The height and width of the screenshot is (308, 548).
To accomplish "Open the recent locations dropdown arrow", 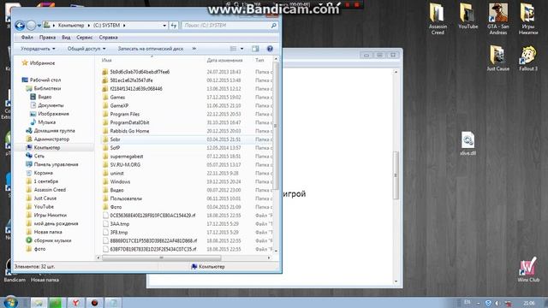I will pyautogui.click(x=39, y=26).
